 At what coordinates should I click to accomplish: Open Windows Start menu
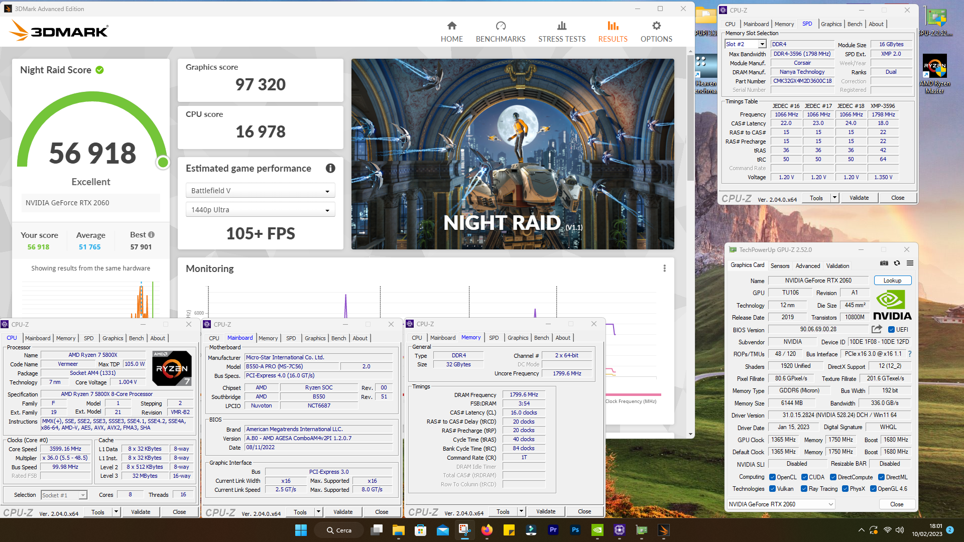coord(301,530)
